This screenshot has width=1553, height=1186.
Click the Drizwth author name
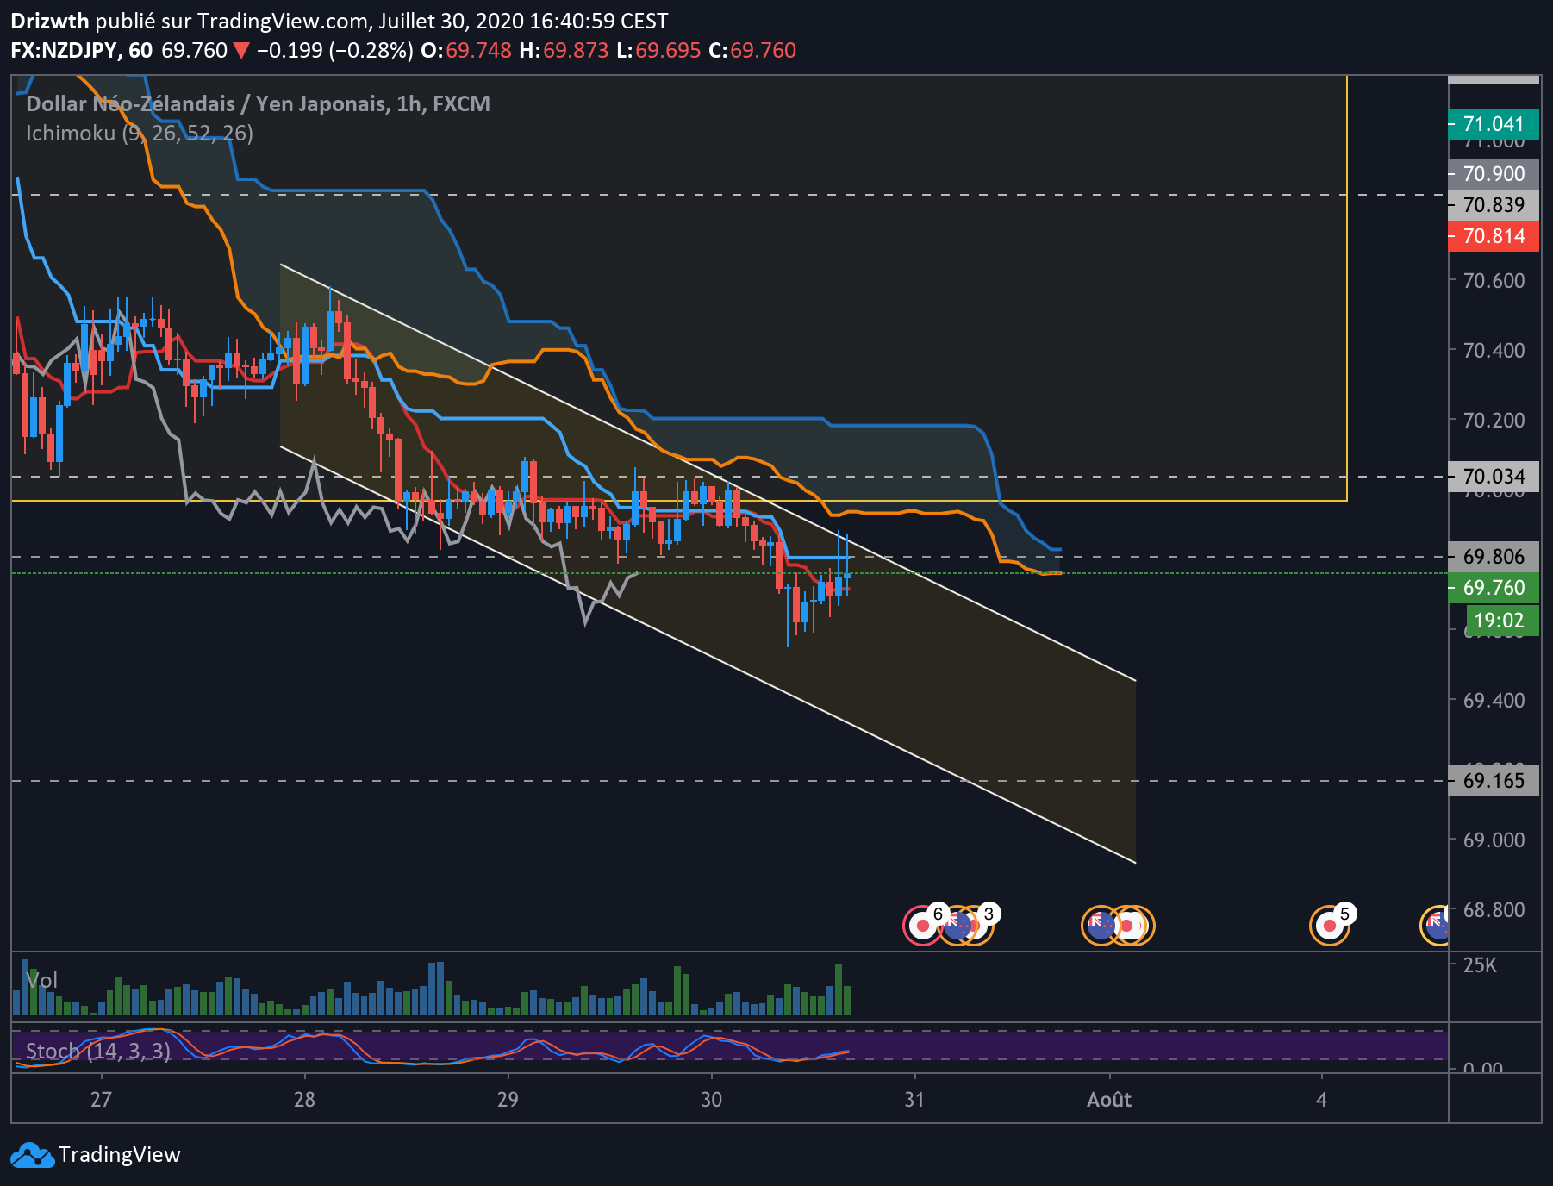[50, 21]
